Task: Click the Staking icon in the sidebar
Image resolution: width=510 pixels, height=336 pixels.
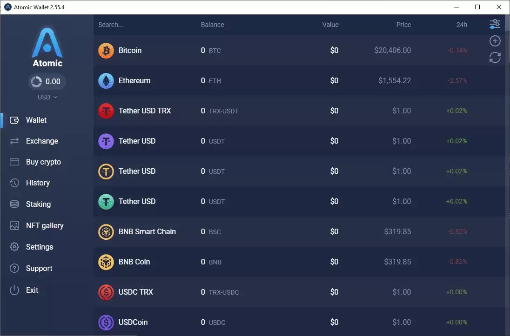Action: click(x=13, y=204)
